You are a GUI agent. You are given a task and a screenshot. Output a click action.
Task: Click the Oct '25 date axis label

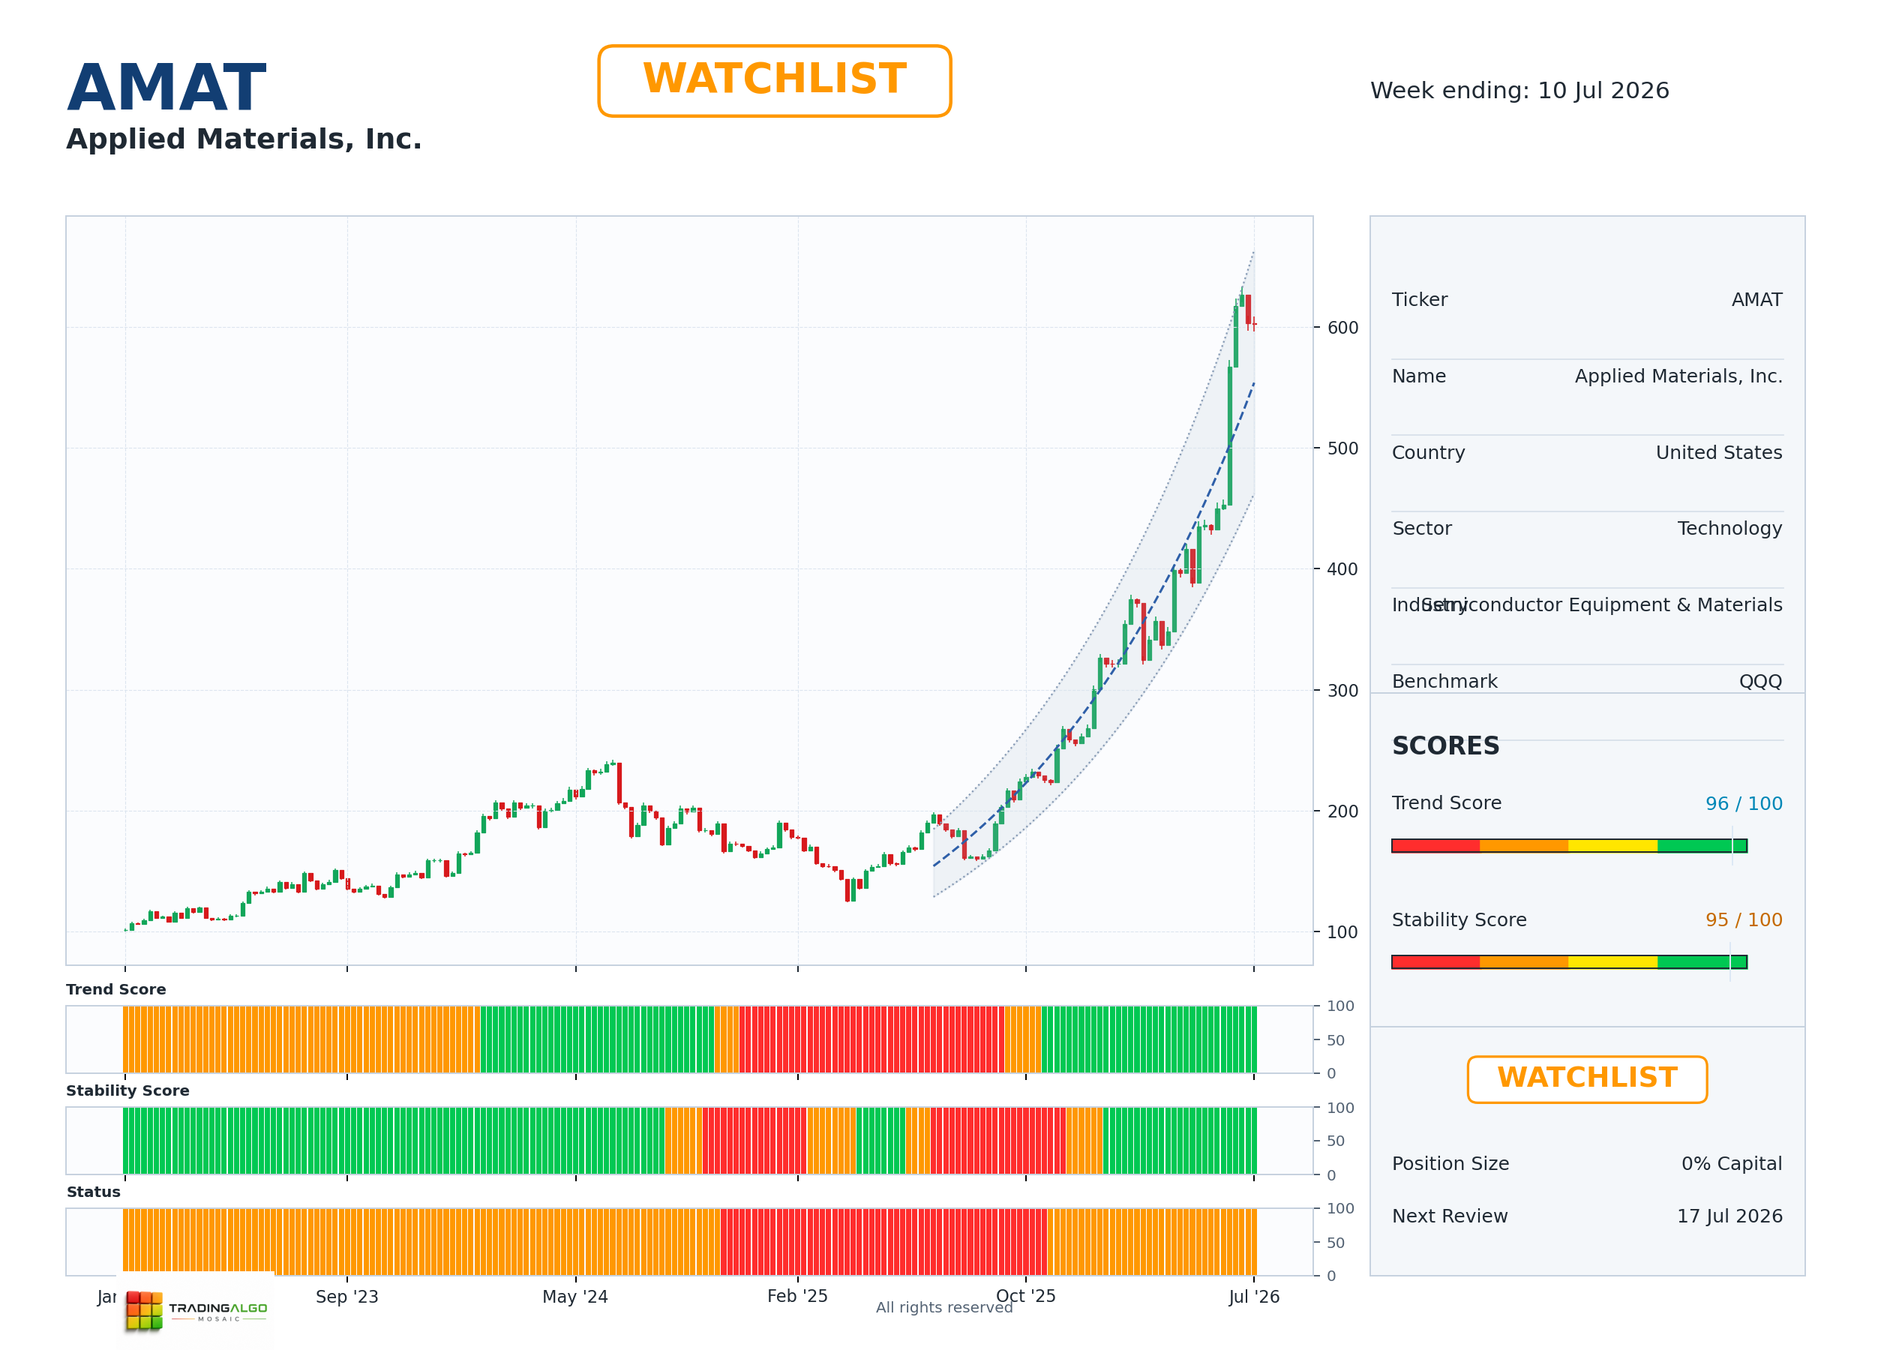[x=1025, y=1297]
